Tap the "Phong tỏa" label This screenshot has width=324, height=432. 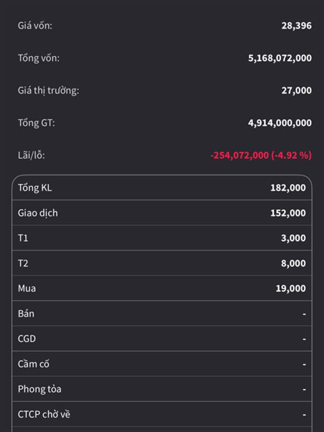click(x=39, y=389)
